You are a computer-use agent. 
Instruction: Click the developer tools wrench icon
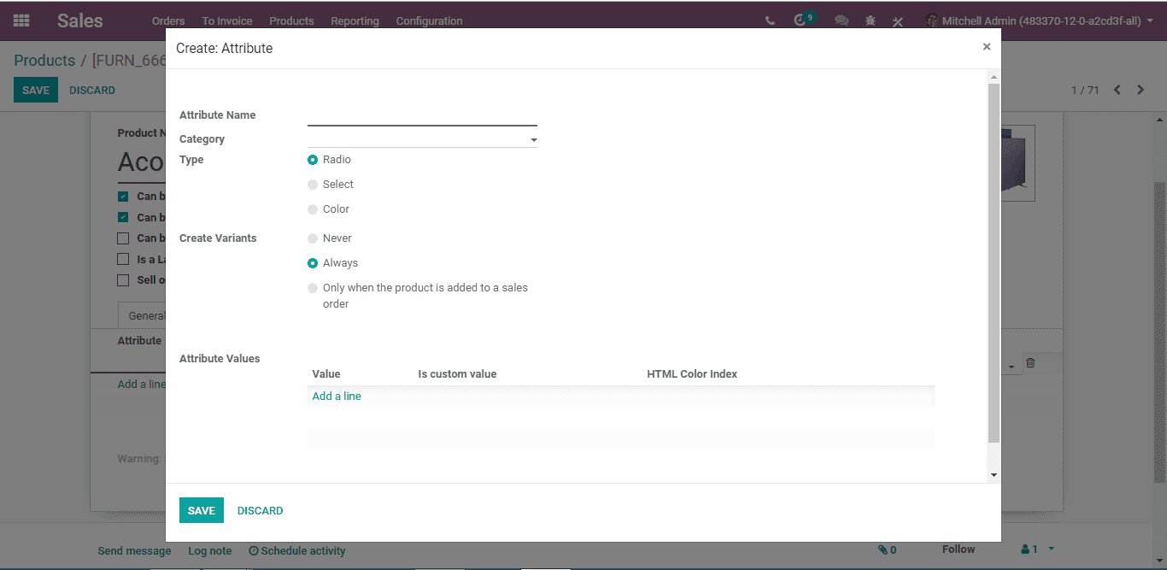click(898, 21)
